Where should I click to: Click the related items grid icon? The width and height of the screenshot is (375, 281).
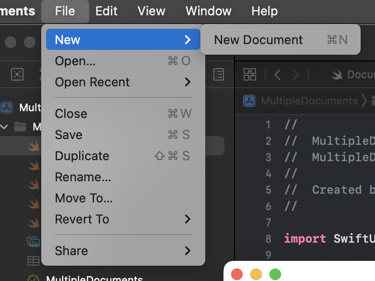click(250, 74)
